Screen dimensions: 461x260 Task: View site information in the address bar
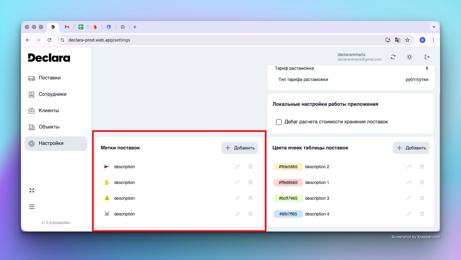coord(62,40)
